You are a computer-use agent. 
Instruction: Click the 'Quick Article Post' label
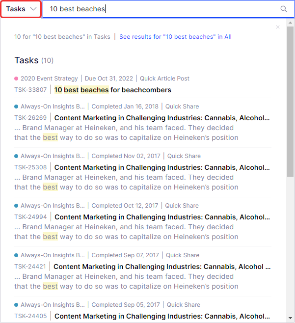pyautogui.click(x=164, y=79)
